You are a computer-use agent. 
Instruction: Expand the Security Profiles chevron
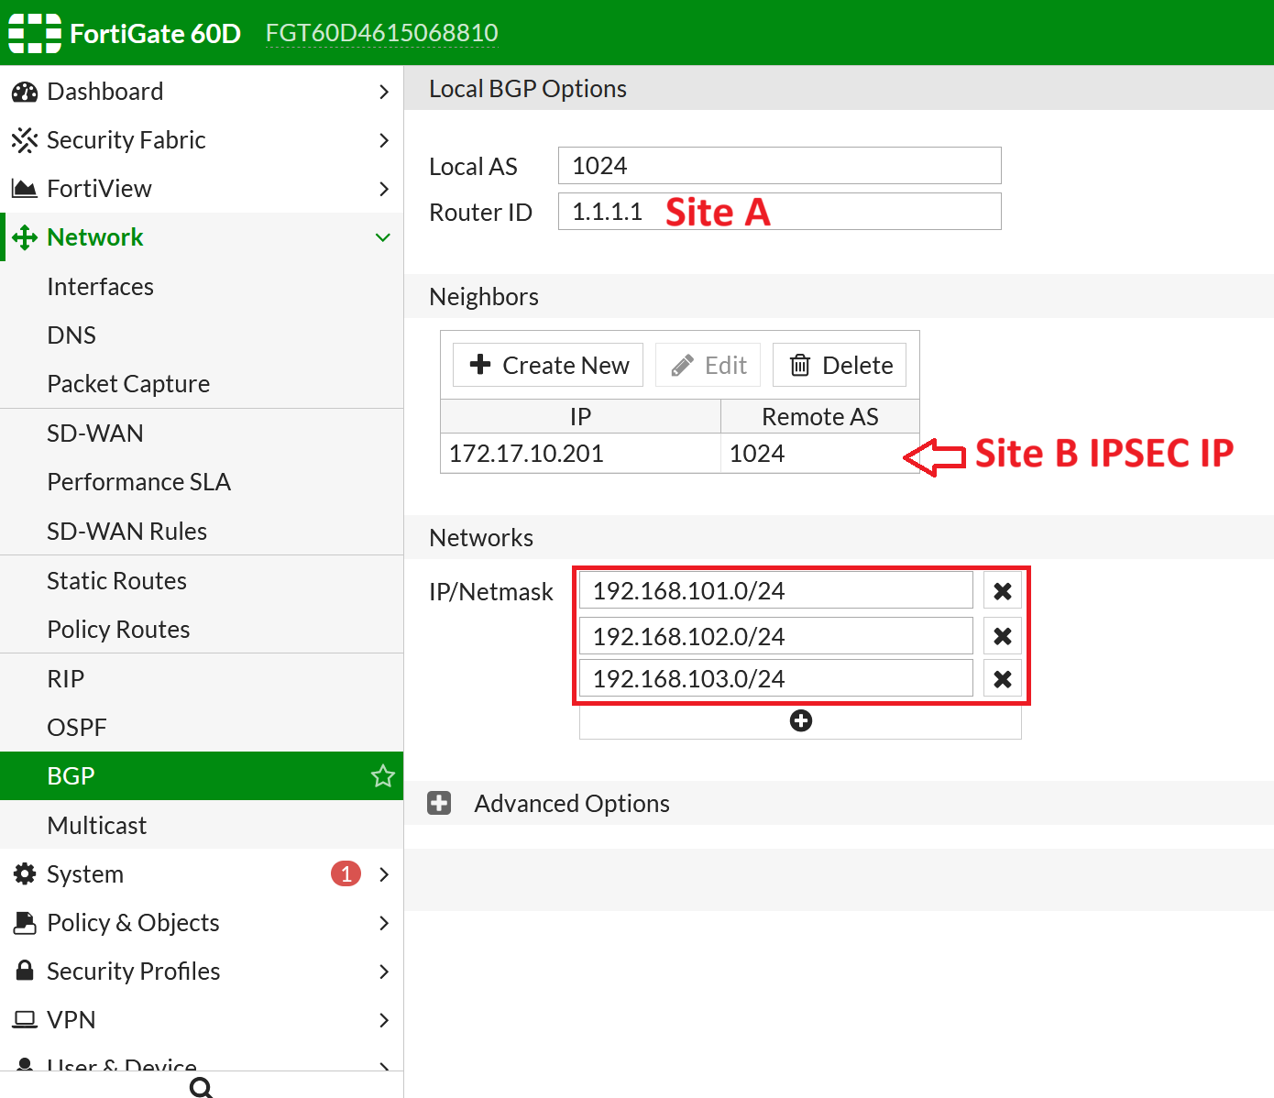tap(384, 972)
